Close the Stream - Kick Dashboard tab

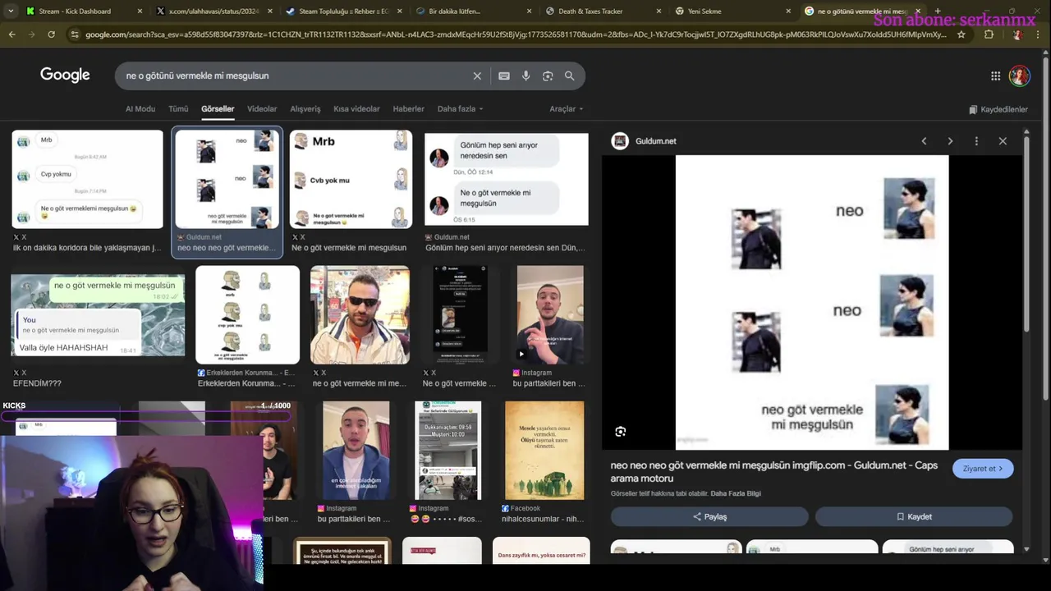pos(140,11)
